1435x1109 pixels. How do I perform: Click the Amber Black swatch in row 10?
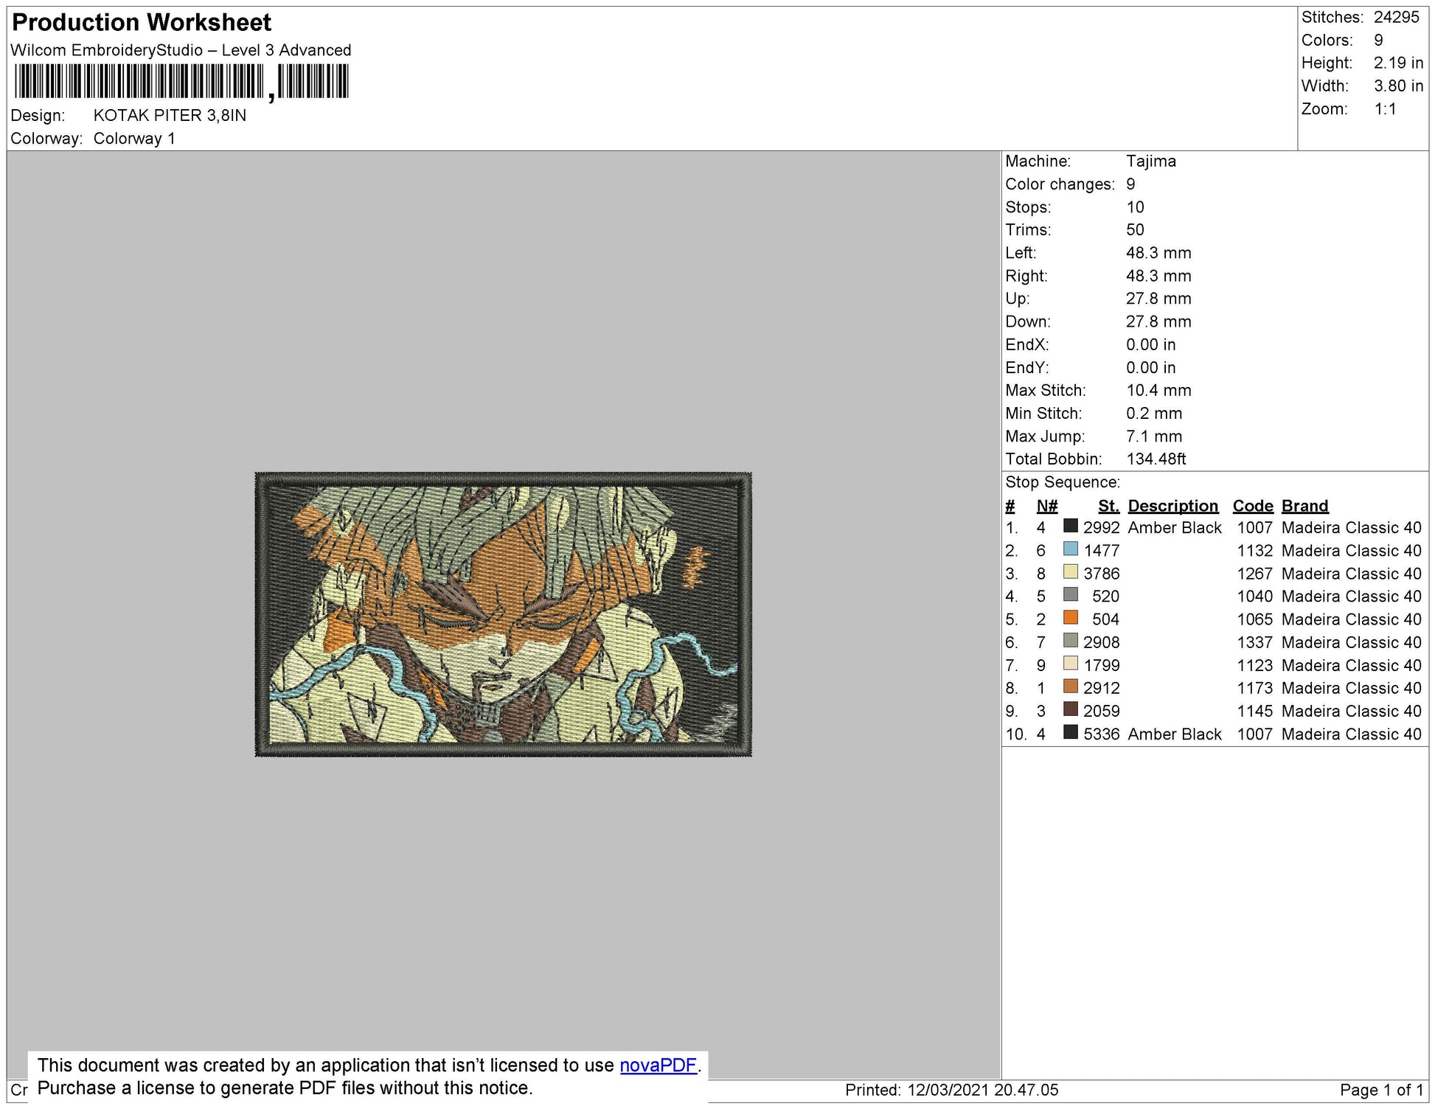coord(1070,732)
